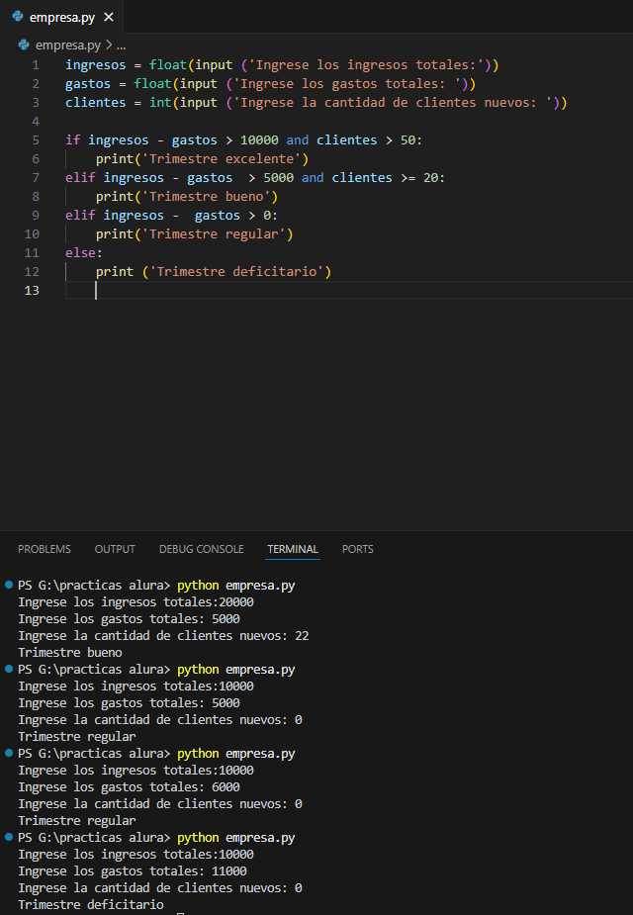Click line number 5 in the gutter

[36, 139]
